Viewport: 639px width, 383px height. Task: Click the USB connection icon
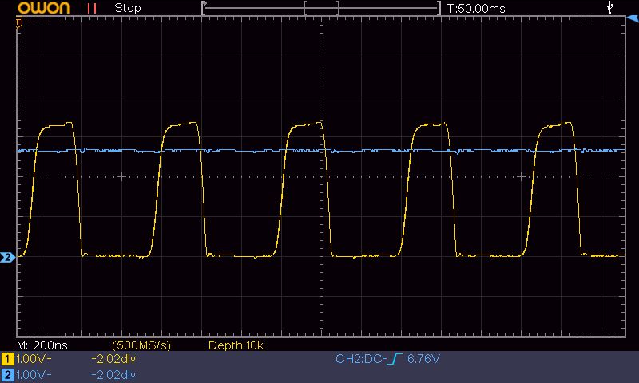(x=609, y=7)
